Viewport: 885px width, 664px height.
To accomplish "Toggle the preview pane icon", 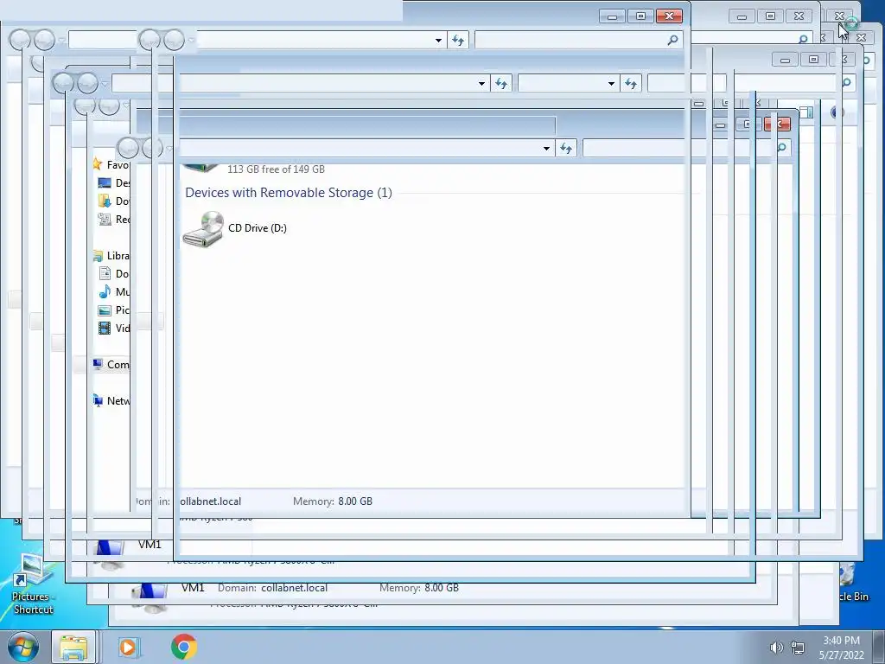I will pos(806,113).
